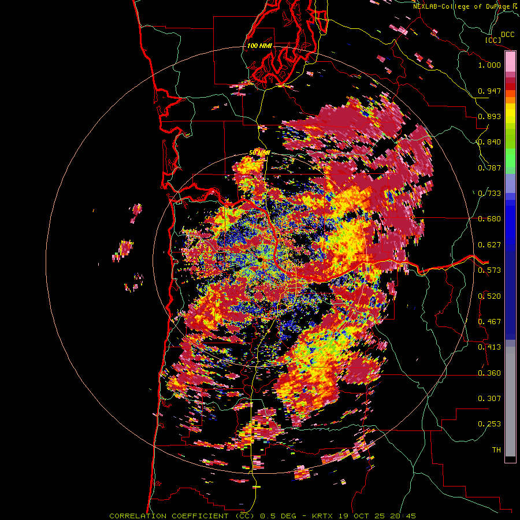Click the 0.467 scale value
520x520 pixels.
pyautogui.click(x=489, y=322)
